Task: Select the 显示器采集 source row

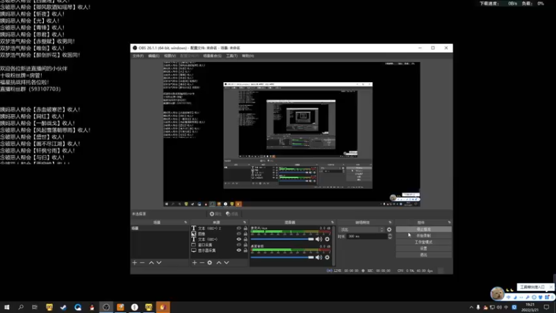Action: (x=219, y=250)
